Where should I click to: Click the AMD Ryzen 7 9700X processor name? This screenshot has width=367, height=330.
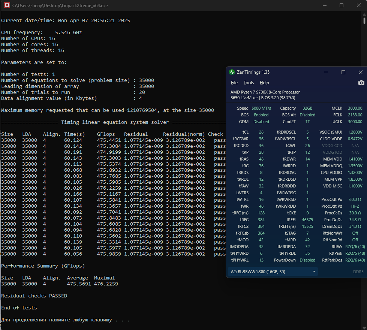click(x=265, y=92)
